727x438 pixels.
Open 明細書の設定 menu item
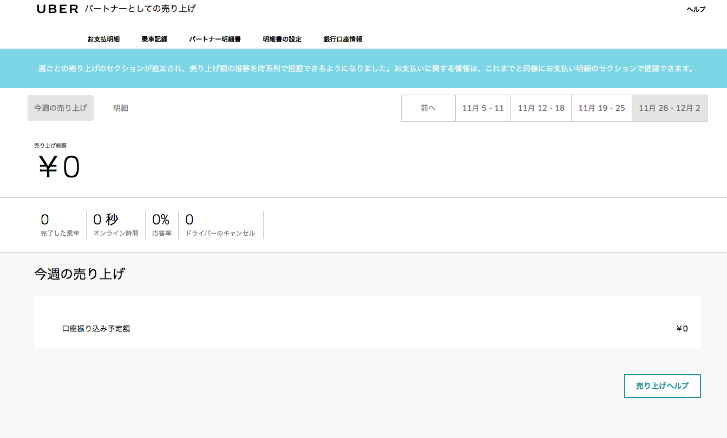pos(282,39)
